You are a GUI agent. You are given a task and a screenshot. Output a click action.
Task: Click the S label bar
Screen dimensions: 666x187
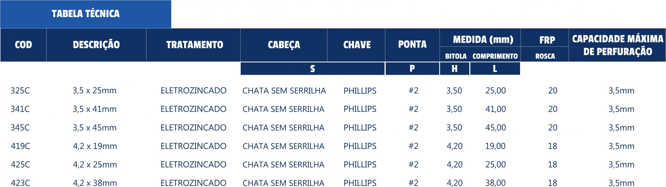pyautogui.click(x=312, y=69)
